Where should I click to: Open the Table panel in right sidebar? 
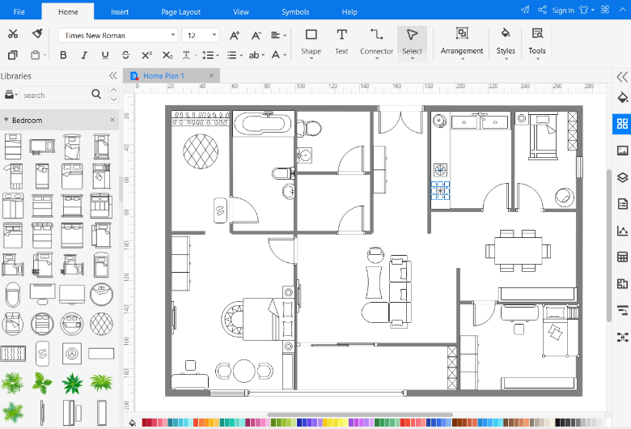(x=622, y=257)
